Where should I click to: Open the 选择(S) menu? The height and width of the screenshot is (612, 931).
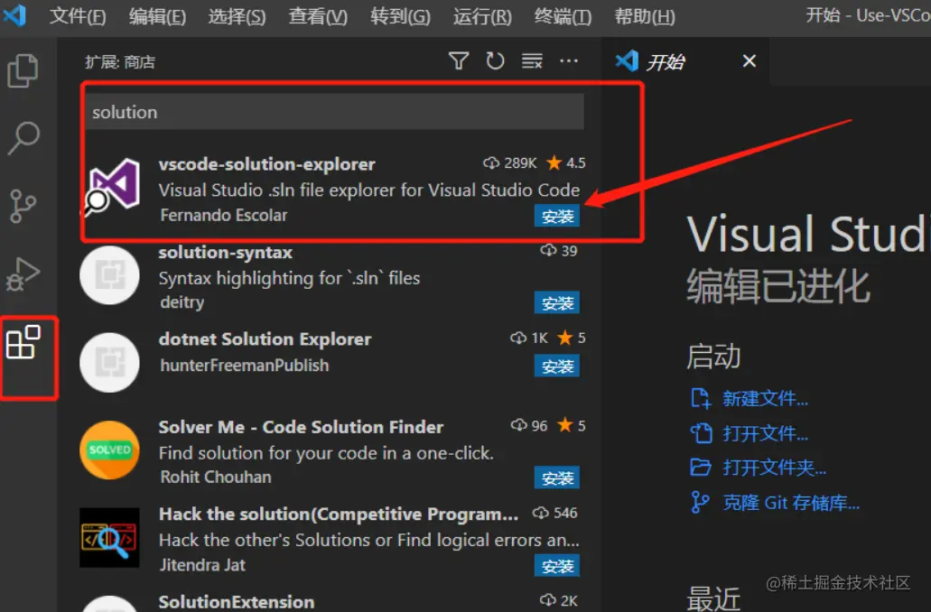coord(237,16)
